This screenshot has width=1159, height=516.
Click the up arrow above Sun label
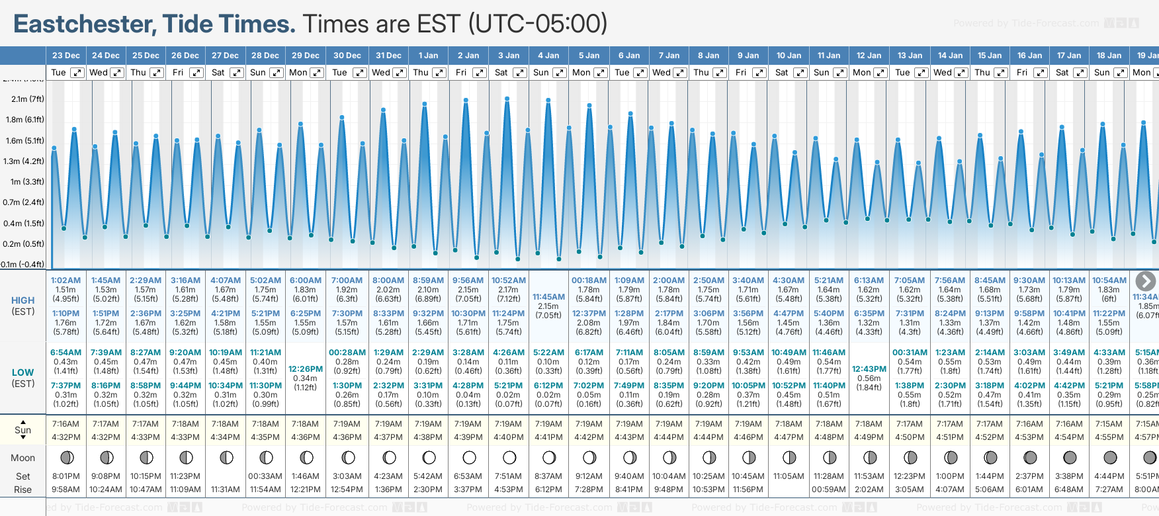23,421
